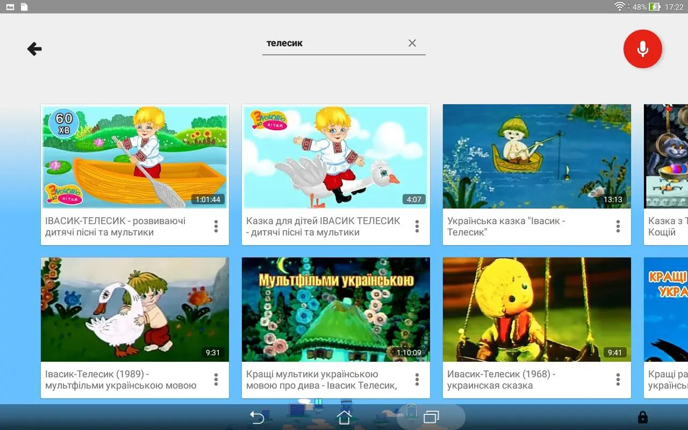Select title Івасик-Телесик (1989) - мультфільми українською мовою
This screenshot has width=688, height=430.
(121, 379)
